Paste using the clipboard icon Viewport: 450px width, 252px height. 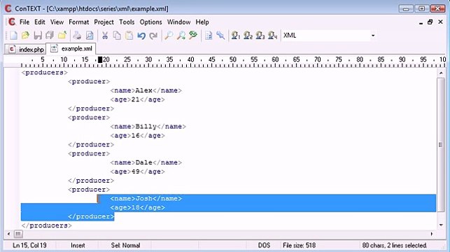129,36
